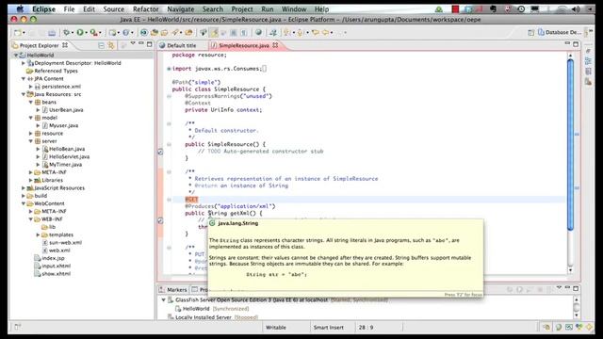This screenshot has height=339, width=603.
Task: Click Servers view scroll down arrow
Action: (576, 315)
